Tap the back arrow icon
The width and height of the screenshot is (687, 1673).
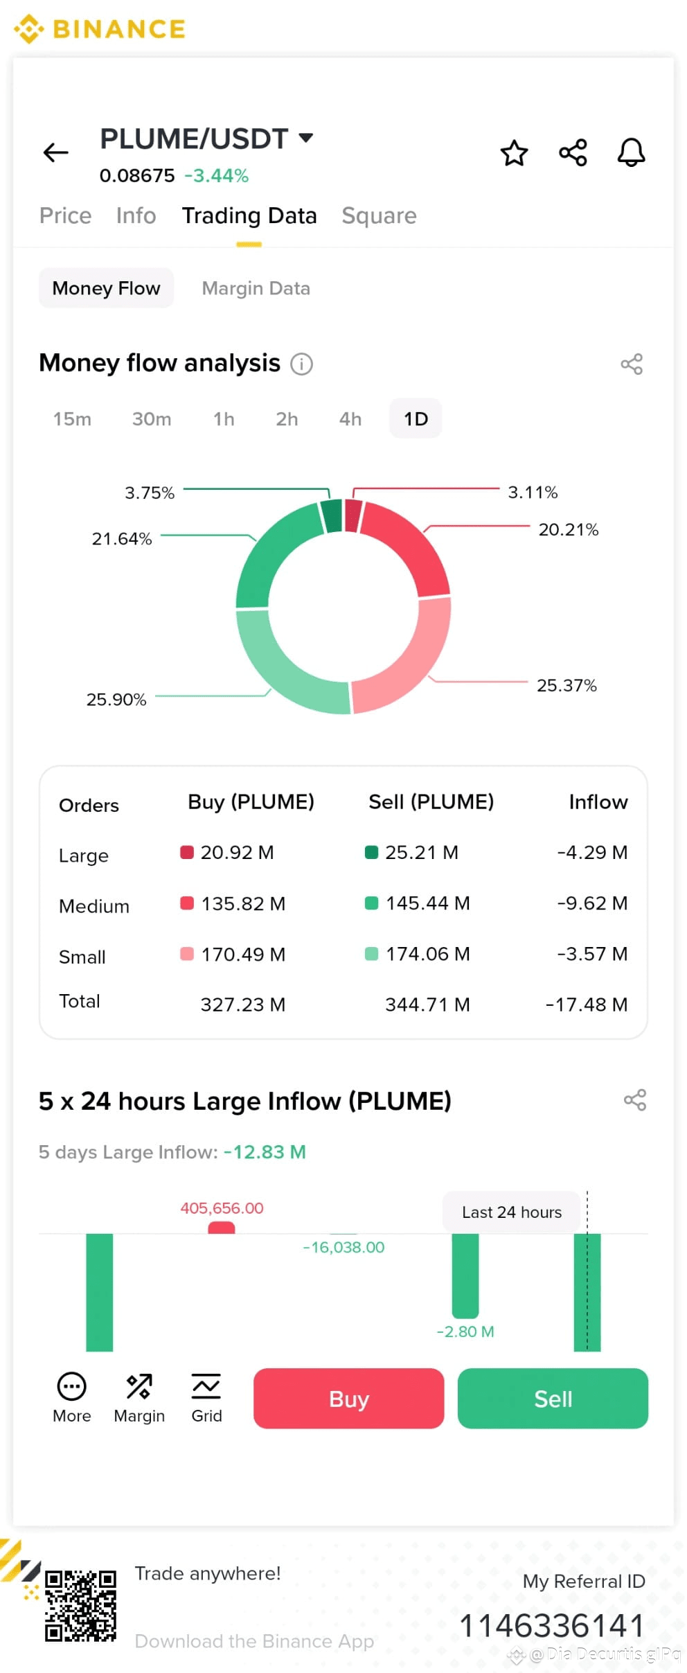[x=55, y=152]
